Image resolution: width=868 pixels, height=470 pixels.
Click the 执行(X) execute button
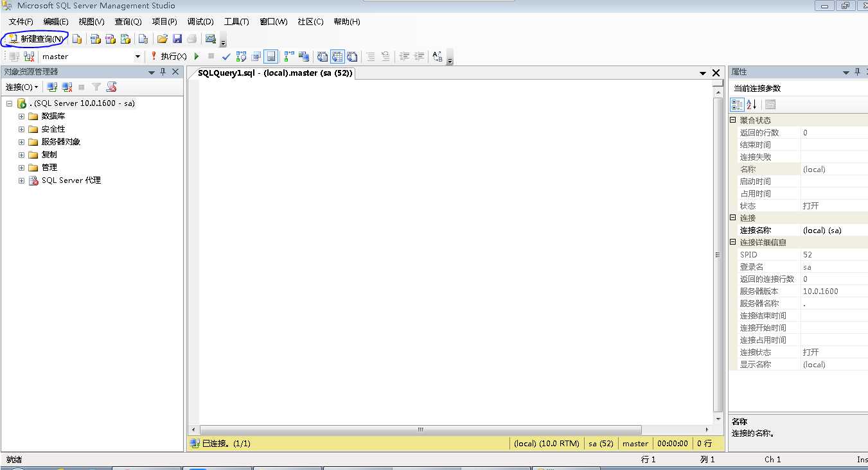168,57
